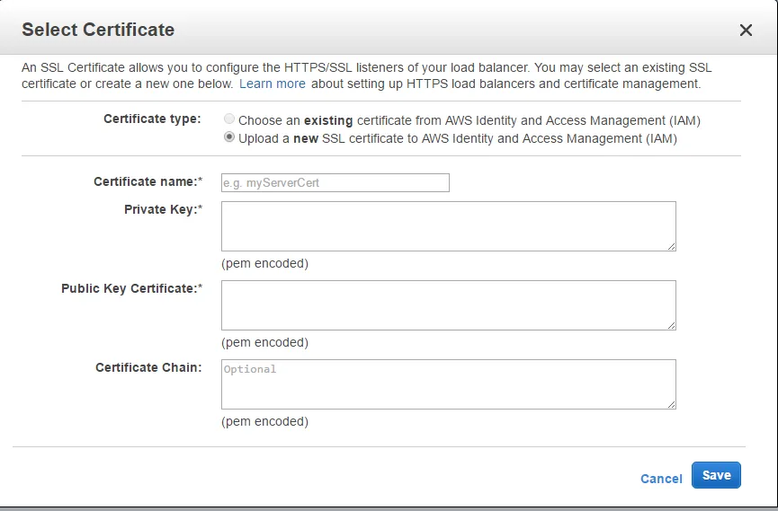Click the "Public Key Certificate:" field label

131,288
